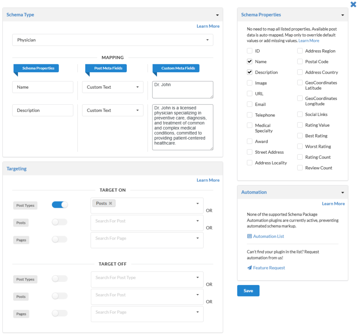This screenshot has height=335, width=358.
Task: Check the Telephone property checkbox
Action: click(250, 115)
